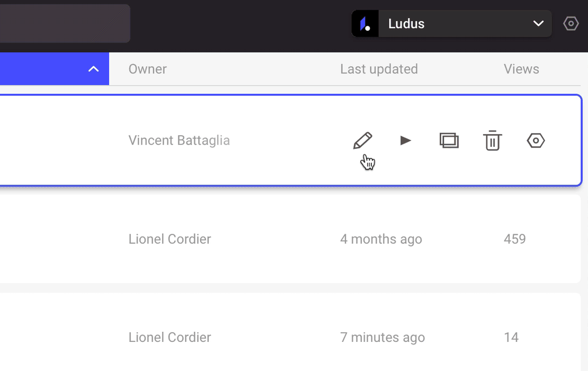This screenshot has height=371, width=588.
Task: Select Lionel Cordier in the 4 months ago row
Action: 170,239
